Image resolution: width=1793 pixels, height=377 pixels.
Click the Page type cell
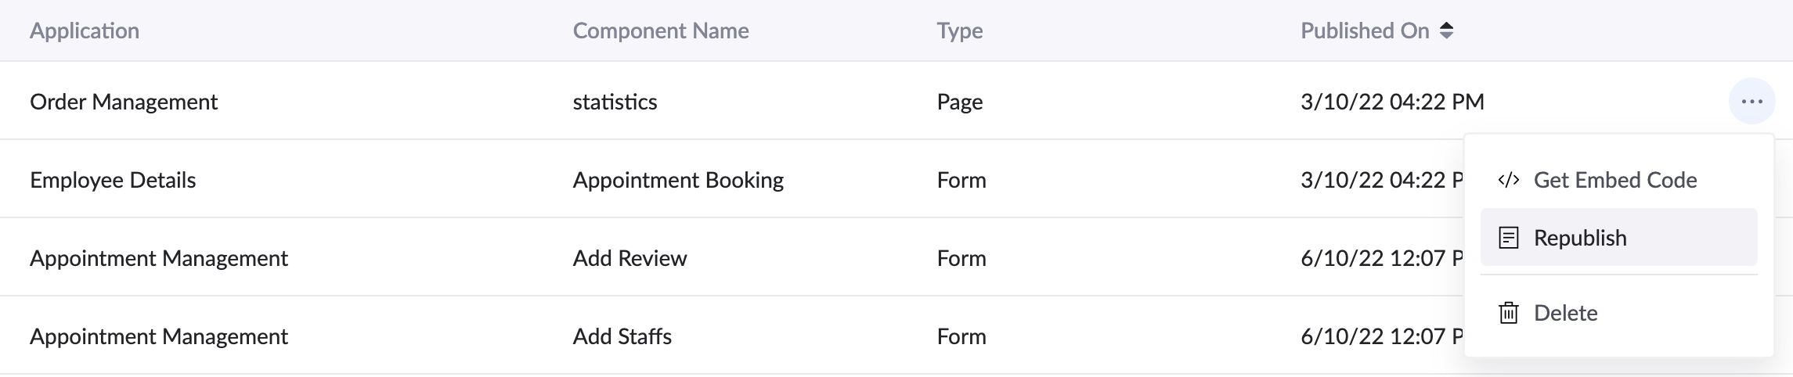959,102
